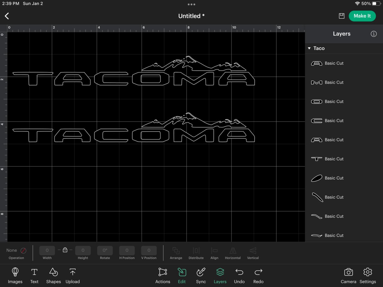Tap the Rotate input field
Screen dimensions: 383x287
[105, 251]
